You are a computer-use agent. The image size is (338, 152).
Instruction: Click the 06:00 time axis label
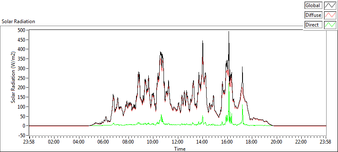tap(104, 142)
